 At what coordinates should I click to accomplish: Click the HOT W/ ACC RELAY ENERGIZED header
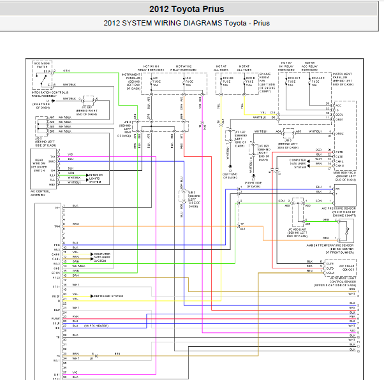point(310,66)
